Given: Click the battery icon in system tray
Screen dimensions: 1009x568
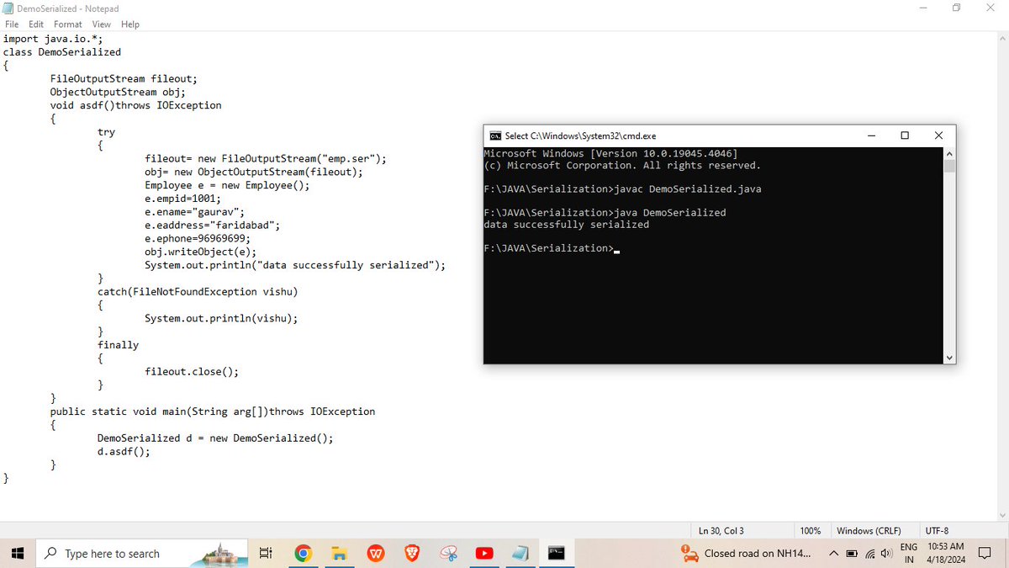Looking at the screenshot, I should pyautogui.click(x=851, y=553).
